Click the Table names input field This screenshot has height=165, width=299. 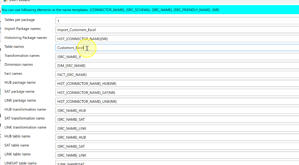coord(177,48)
